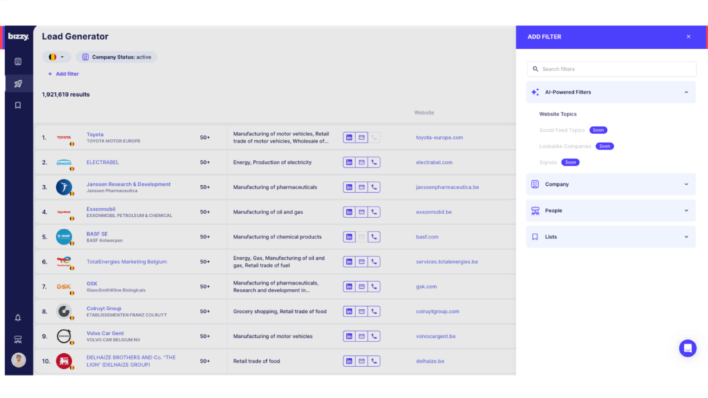Expand the Company filter section
Viewport: 708px width, 398px height.
611,184
